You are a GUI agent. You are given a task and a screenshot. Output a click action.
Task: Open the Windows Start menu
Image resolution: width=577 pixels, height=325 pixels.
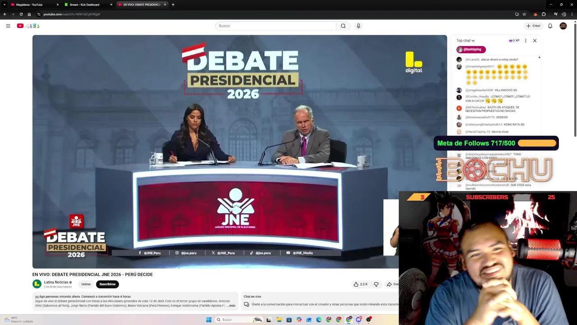click(x=209, y=320)
